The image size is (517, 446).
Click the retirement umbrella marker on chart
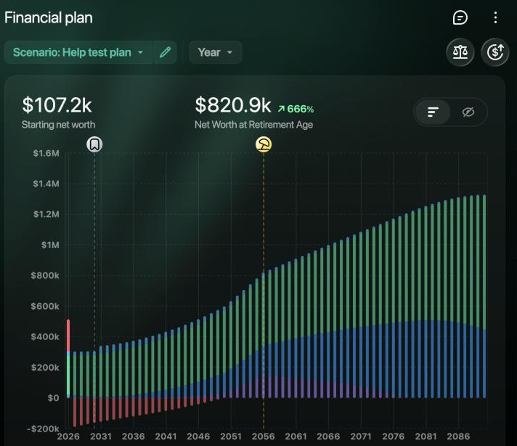pos(264,144)
